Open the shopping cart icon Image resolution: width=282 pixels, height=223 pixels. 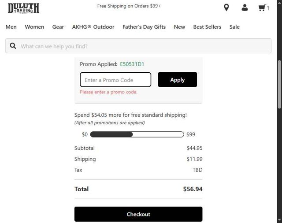pos(263,7)
